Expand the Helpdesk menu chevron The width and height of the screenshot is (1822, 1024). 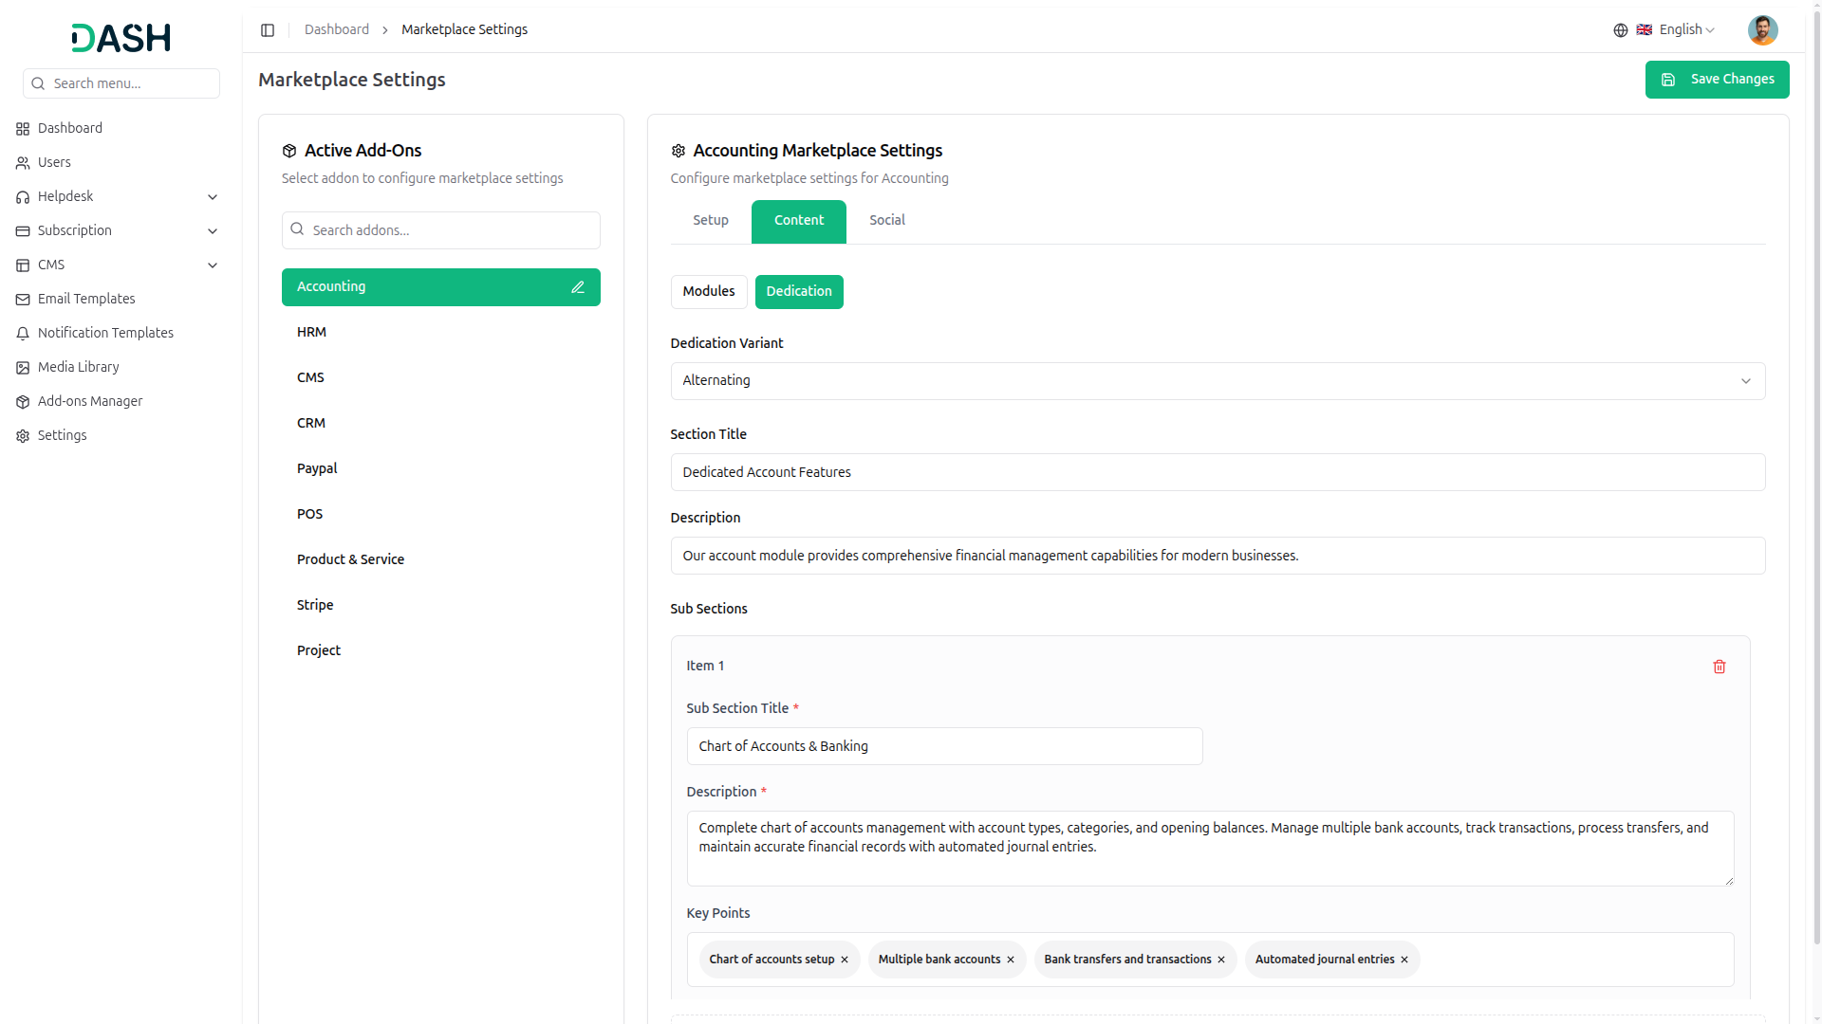point(213,197)
